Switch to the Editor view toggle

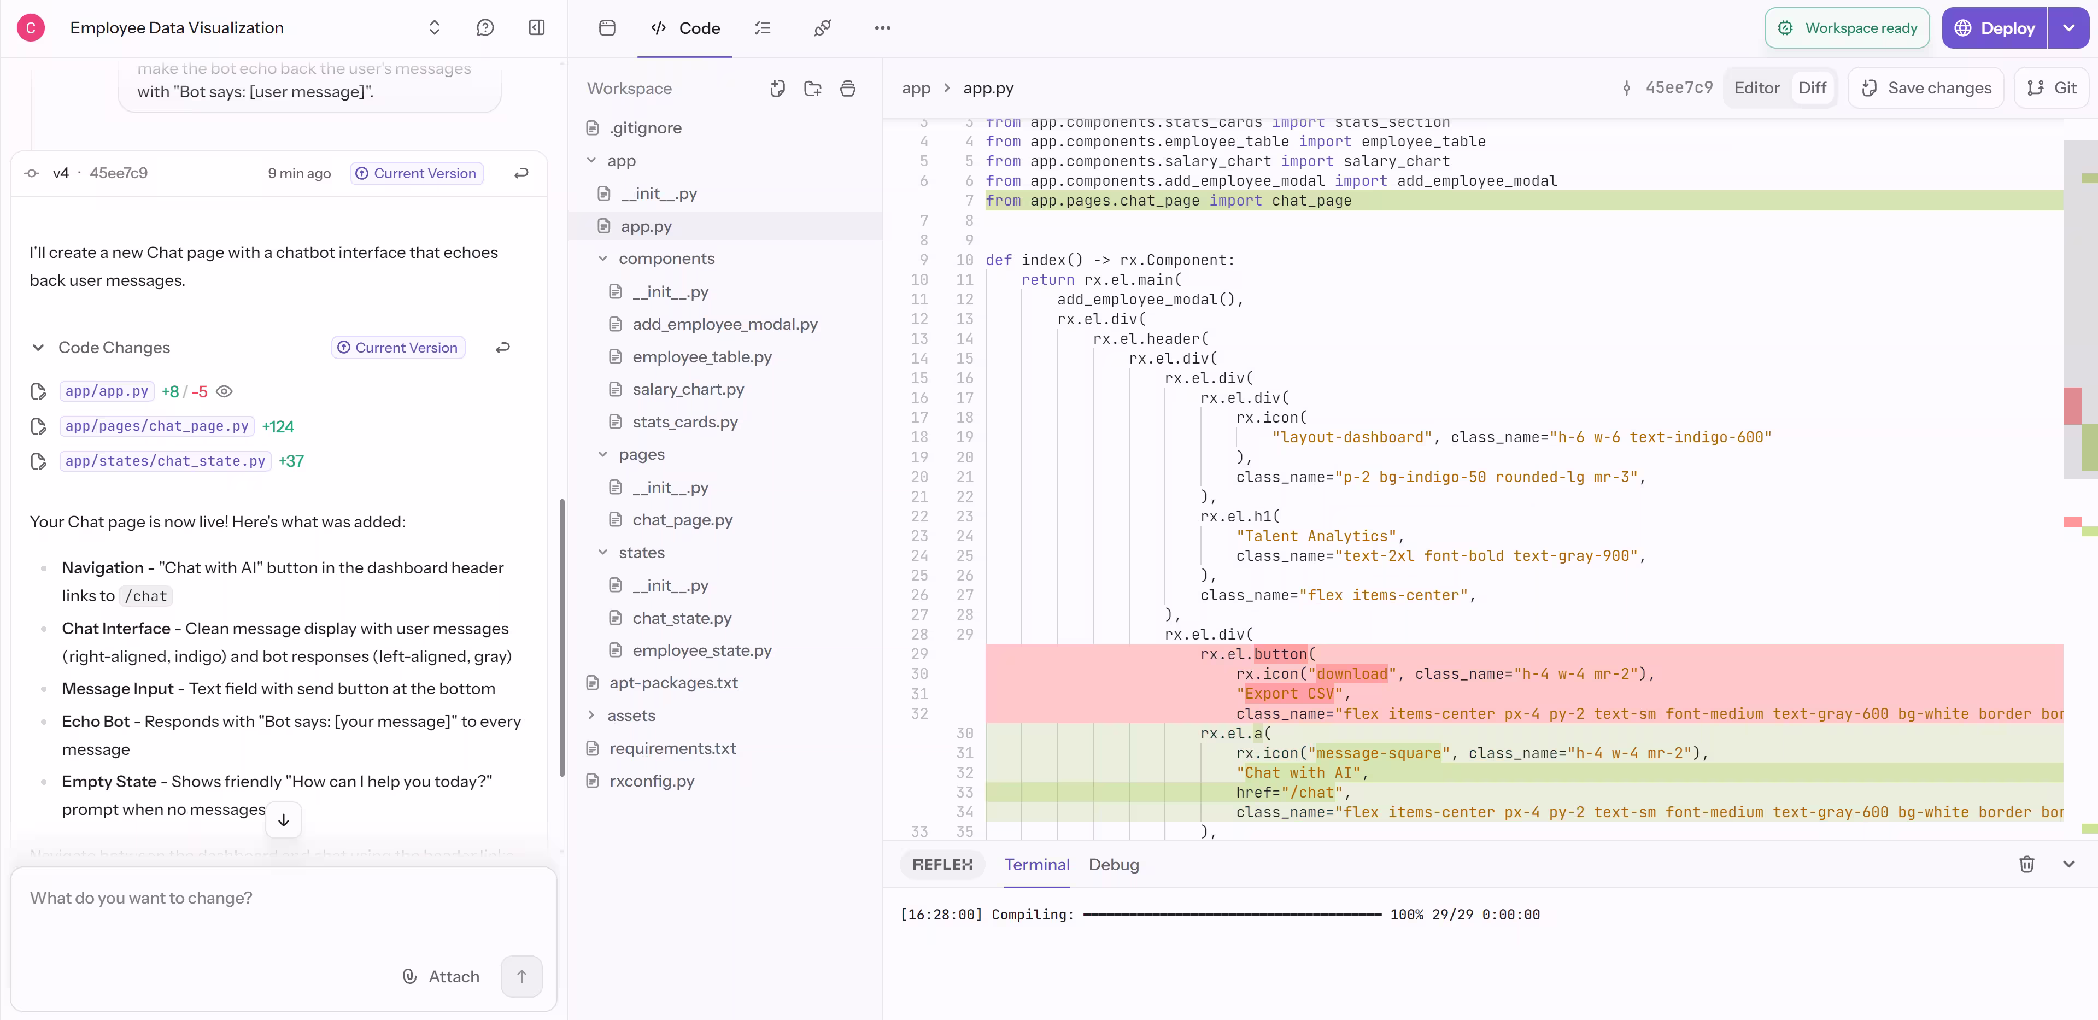1756,88
